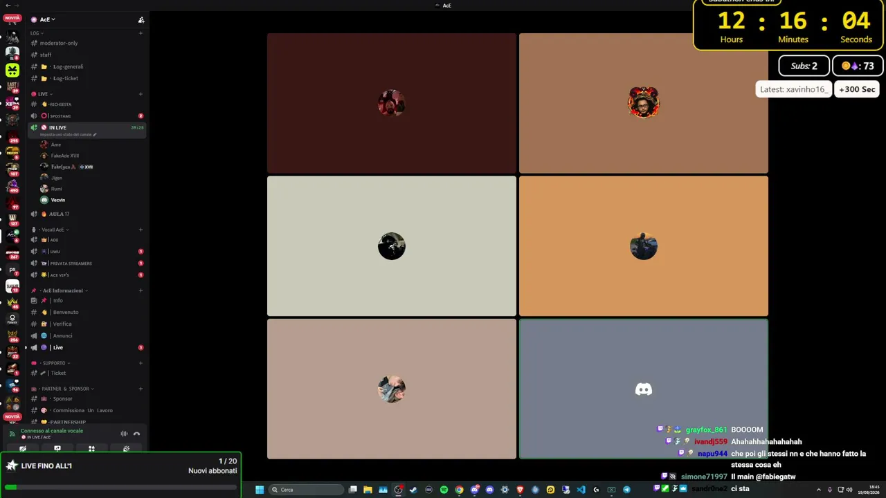The height and width of the screenshot is (498, 886).
Task: Edit the channel status pencil under IN LIVE
Action: click(x=95, y=135)
